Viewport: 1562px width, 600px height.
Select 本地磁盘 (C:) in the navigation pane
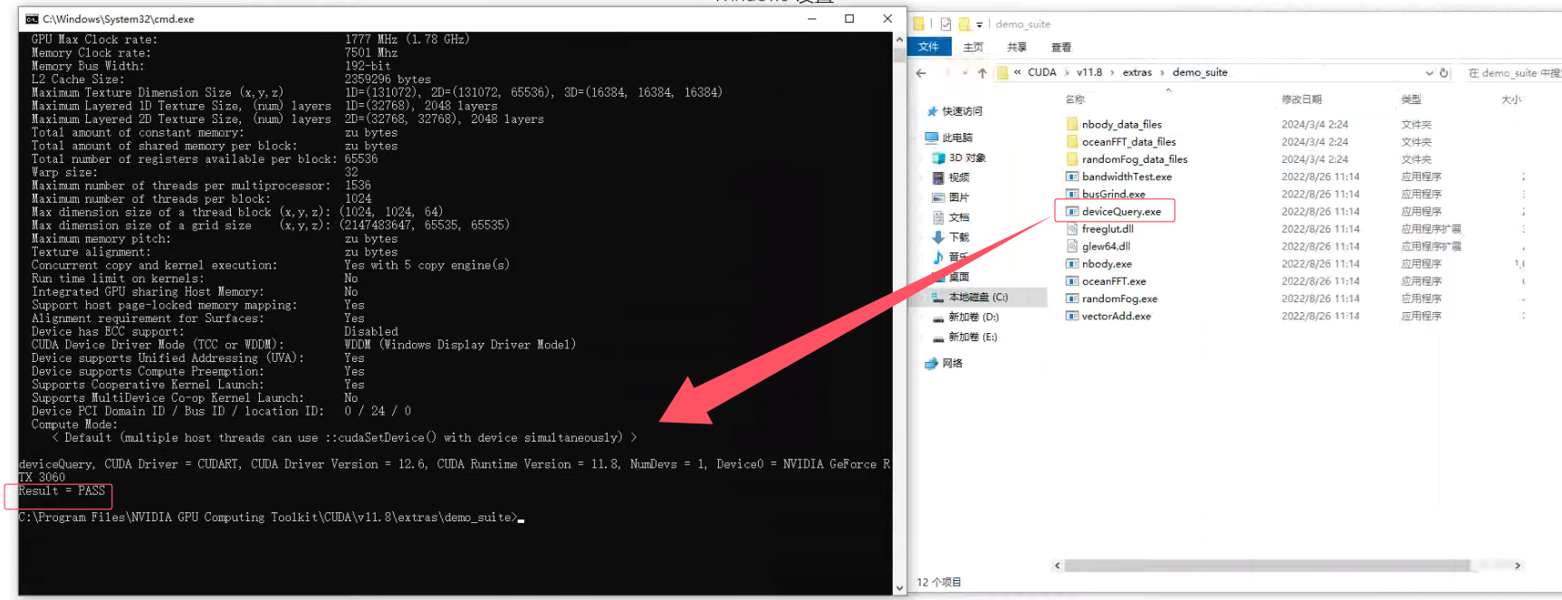978,297
